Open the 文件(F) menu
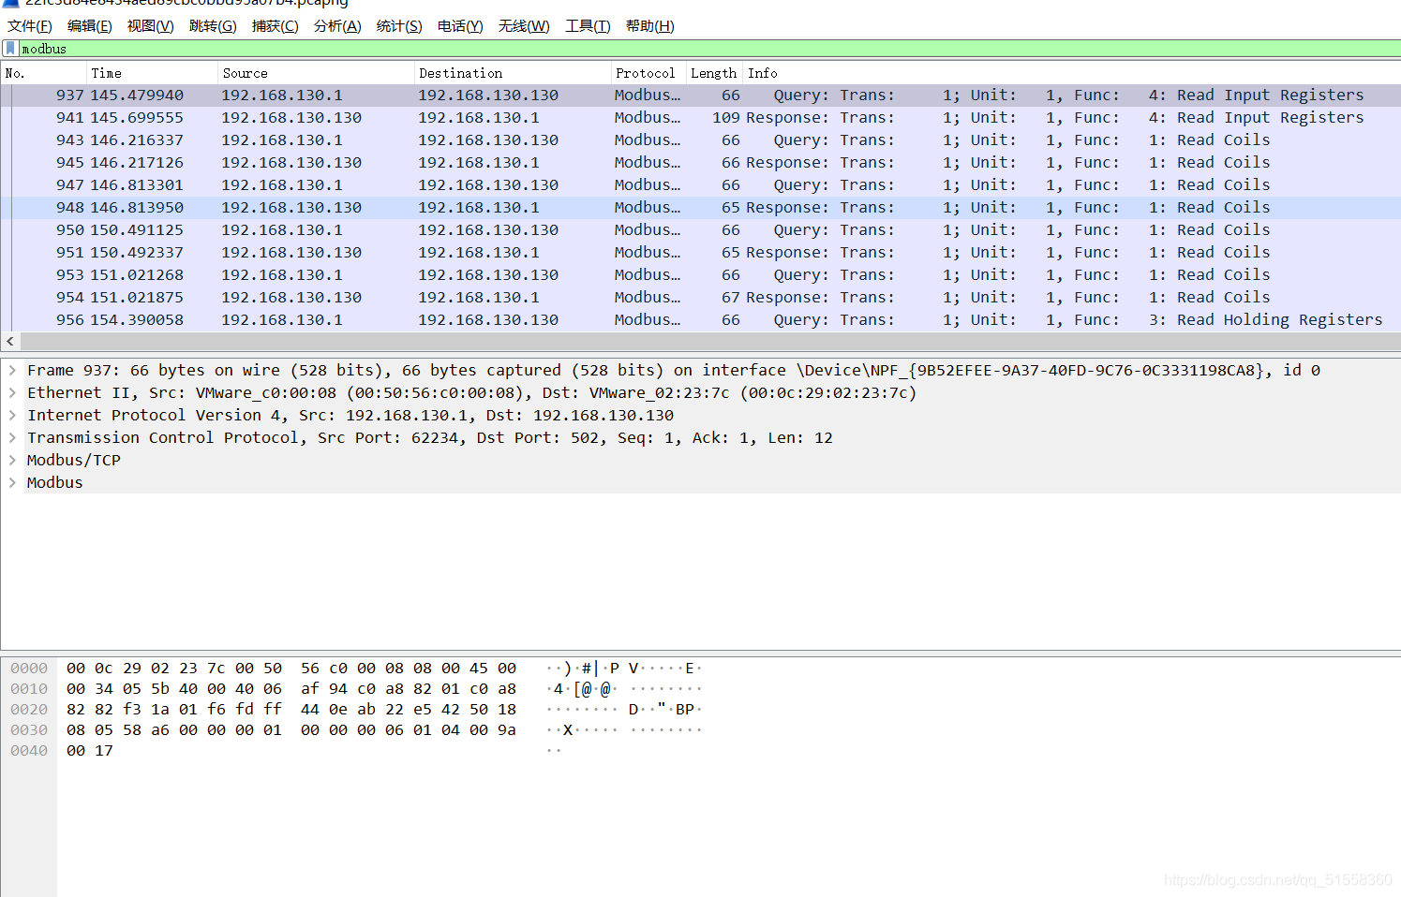 pos(30,26)
